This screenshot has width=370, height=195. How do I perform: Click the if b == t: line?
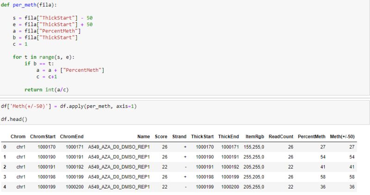click(39, 63)
